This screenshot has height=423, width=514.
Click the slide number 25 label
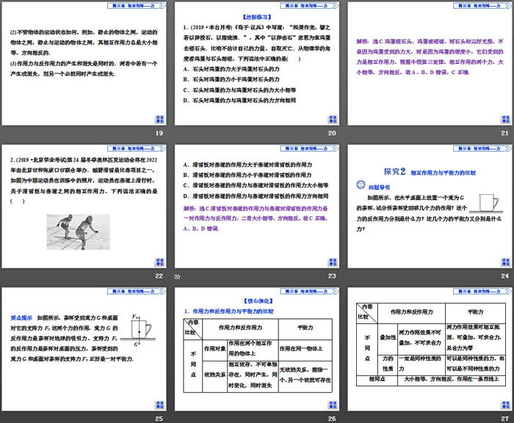pyautogui.click(x=159, y=419)
